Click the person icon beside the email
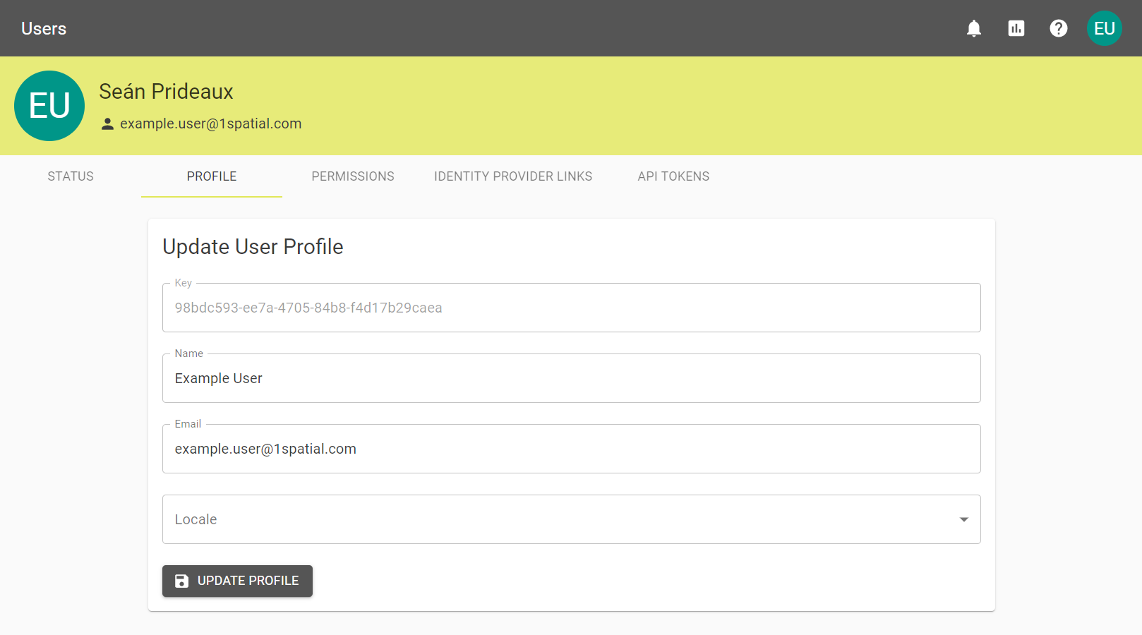Image resolution: width=1142 pixels, height=635 pixels. (107, 124)
